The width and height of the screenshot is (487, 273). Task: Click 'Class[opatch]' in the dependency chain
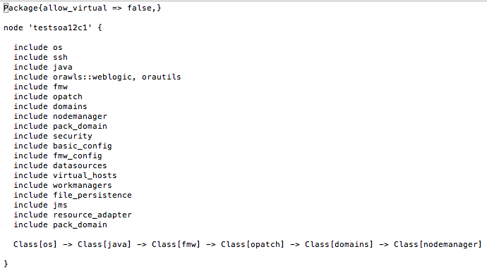pyautogui.click(x=253, y=245)
